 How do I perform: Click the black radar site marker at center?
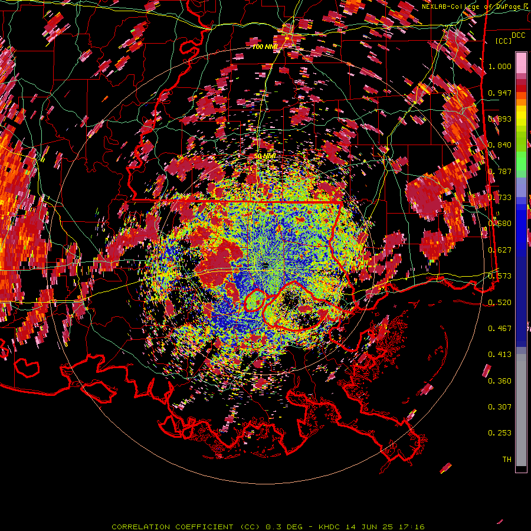tap(265, 265)
